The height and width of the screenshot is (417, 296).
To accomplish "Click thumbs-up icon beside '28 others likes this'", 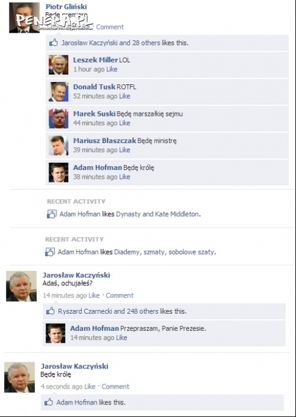I will click(53, 43).
